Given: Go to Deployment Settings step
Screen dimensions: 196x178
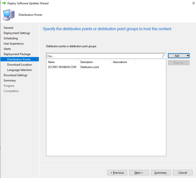Looking at the screenshot, I should pos(17,33).
